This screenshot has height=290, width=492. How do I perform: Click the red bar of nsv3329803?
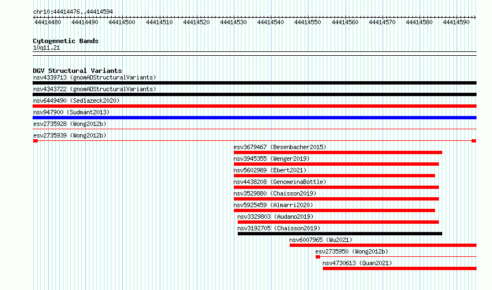tap(338, 222)
